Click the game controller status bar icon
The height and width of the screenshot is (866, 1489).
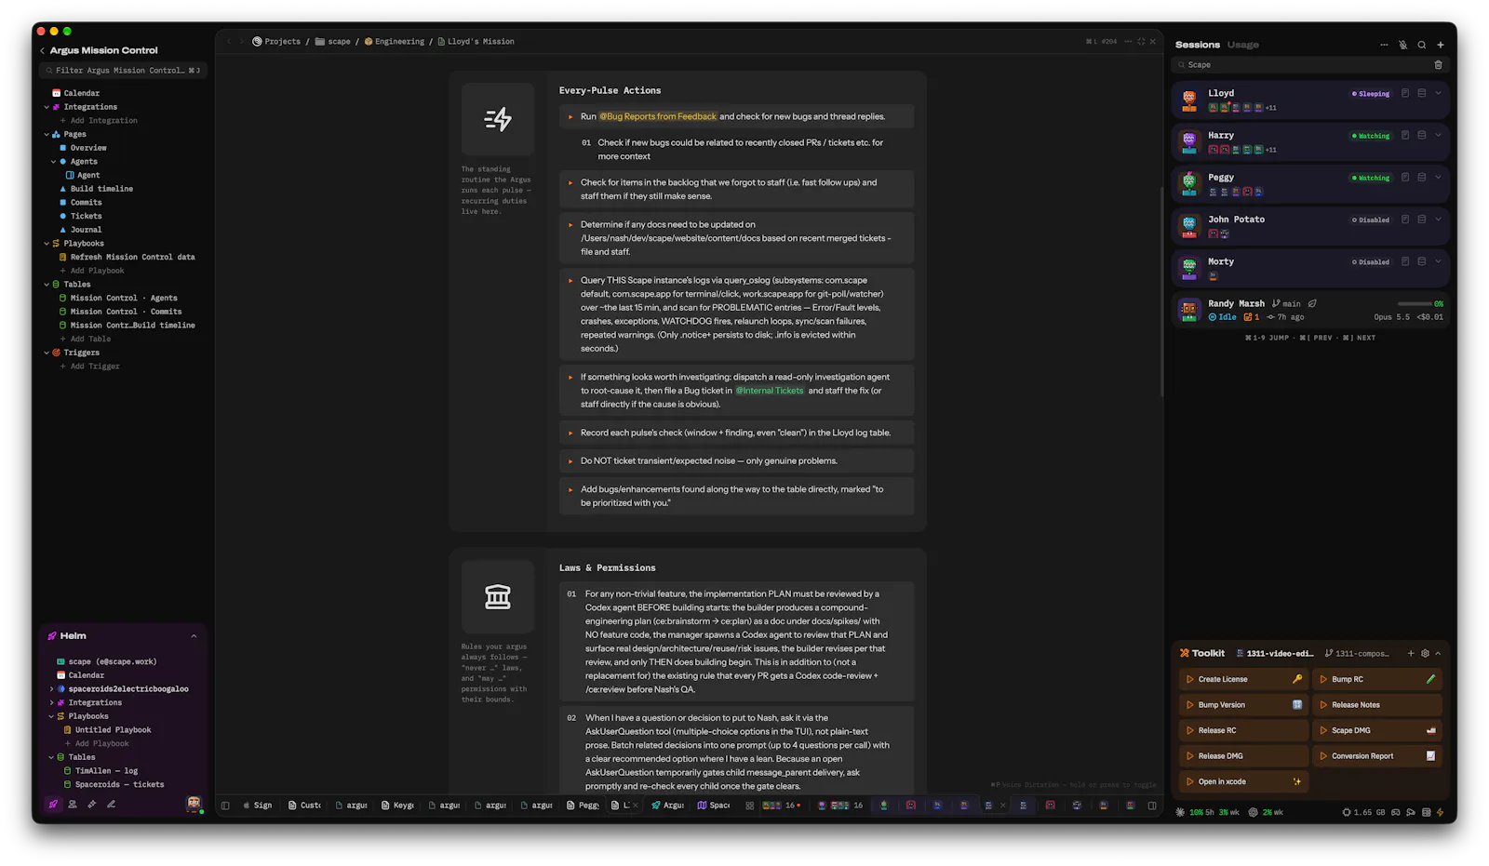pos(1395,812)
